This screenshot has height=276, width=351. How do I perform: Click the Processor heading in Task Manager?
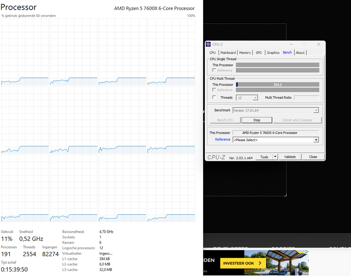[x=18, y=7]
